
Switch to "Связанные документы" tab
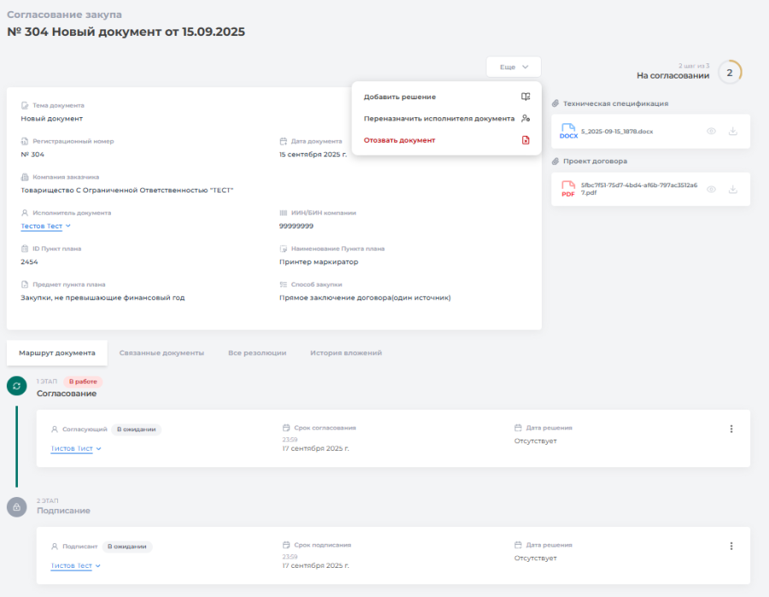[x=161, y=352]
